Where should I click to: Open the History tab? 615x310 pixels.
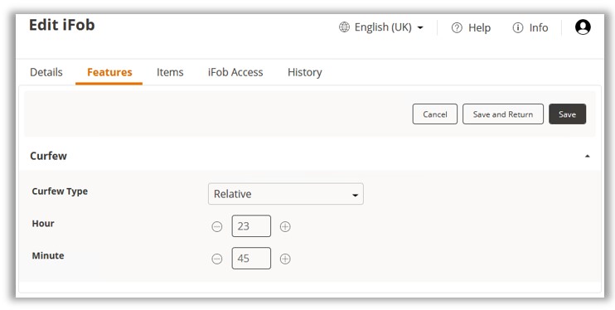(305, 72)
